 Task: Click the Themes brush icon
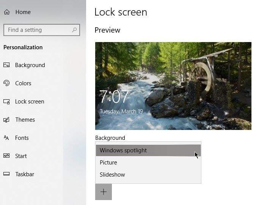coord(6,120)
